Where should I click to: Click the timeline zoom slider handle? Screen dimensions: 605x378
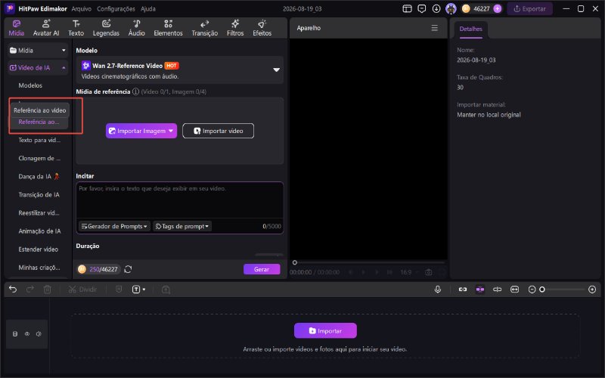542,290
